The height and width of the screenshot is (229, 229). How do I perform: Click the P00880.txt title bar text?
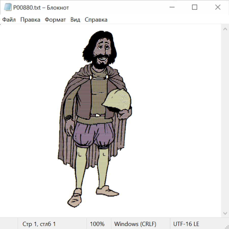point(40,8)
